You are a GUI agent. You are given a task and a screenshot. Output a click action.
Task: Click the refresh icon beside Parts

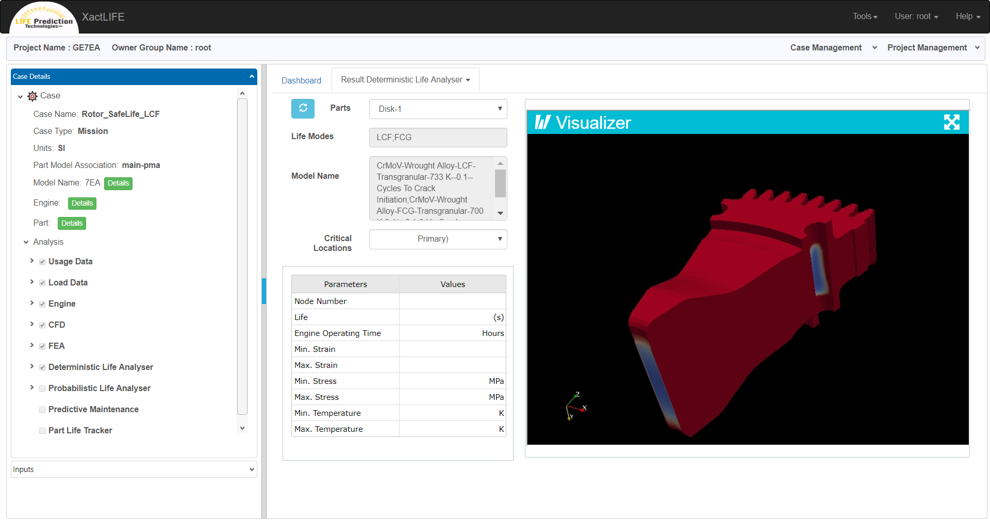303,108
